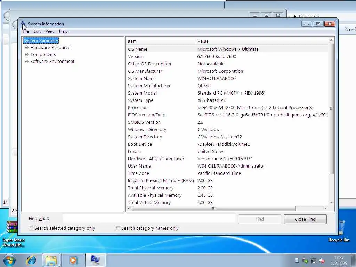Select the Hardware Abstraction Layer row
356x267 pixels.
227,159
